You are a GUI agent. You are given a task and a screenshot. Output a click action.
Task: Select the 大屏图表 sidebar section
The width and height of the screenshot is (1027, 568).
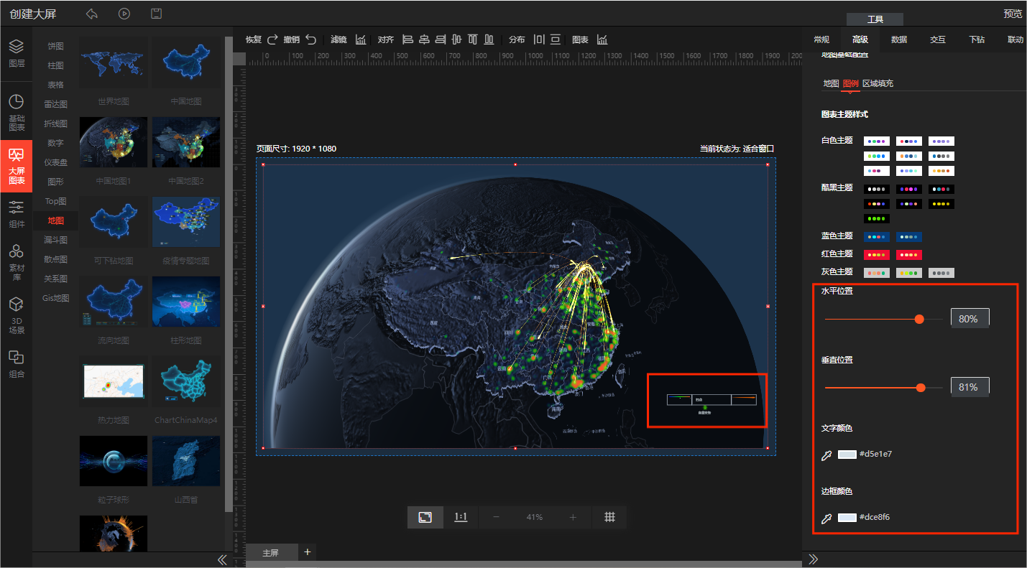[17, 166]
